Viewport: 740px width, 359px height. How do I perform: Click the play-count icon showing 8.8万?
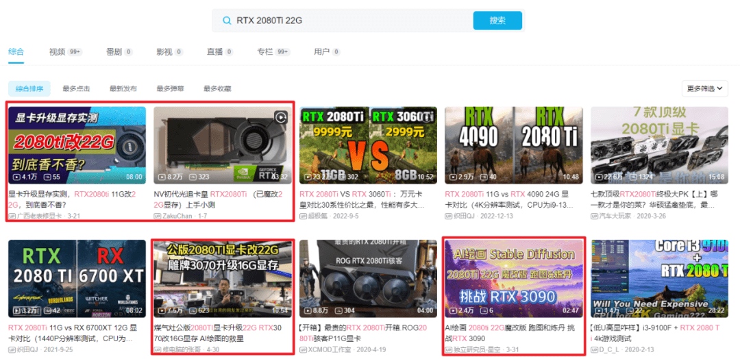pos(308,311)
